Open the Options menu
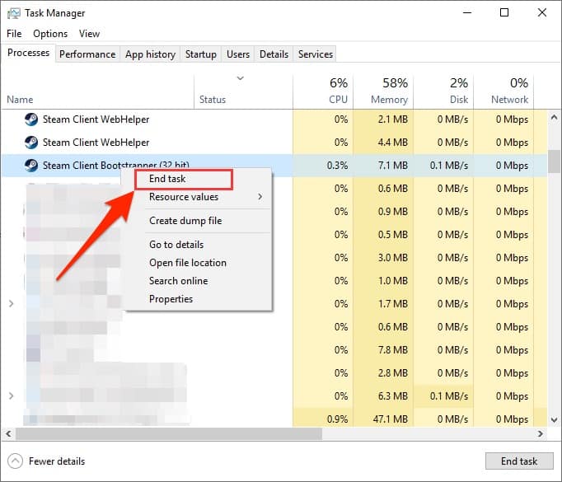Screen dimensions: 562x482 click(x=50, y=34)
